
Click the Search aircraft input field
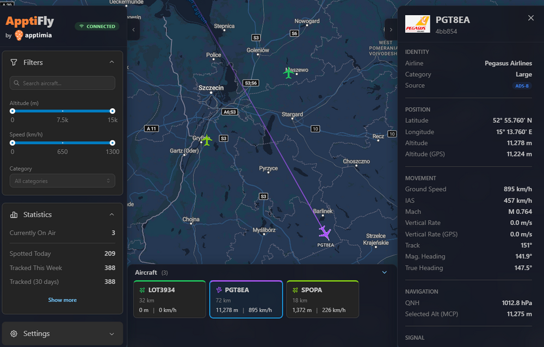[x=63, y=83]
